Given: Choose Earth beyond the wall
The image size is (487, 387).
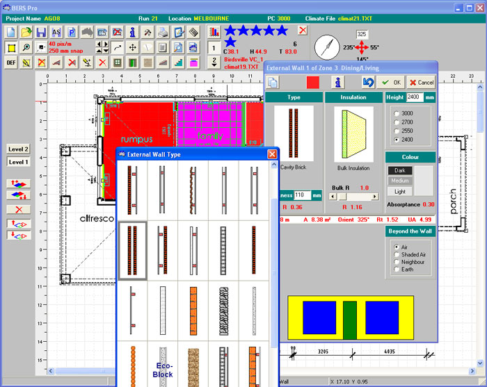Looking at the screenshot, I should click(397, 271).
